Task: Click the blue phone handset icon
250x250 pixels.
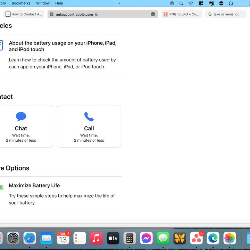Action: [89, 117]
